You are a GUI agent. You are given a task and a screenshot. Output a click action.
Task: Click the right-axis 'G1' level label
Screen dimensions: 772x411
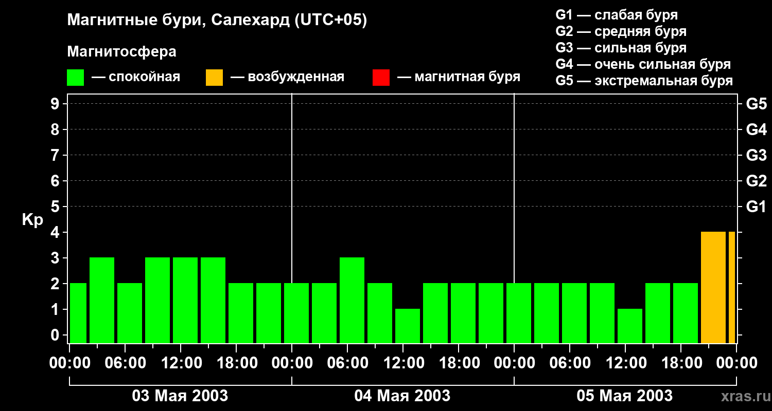coord(756,207)
